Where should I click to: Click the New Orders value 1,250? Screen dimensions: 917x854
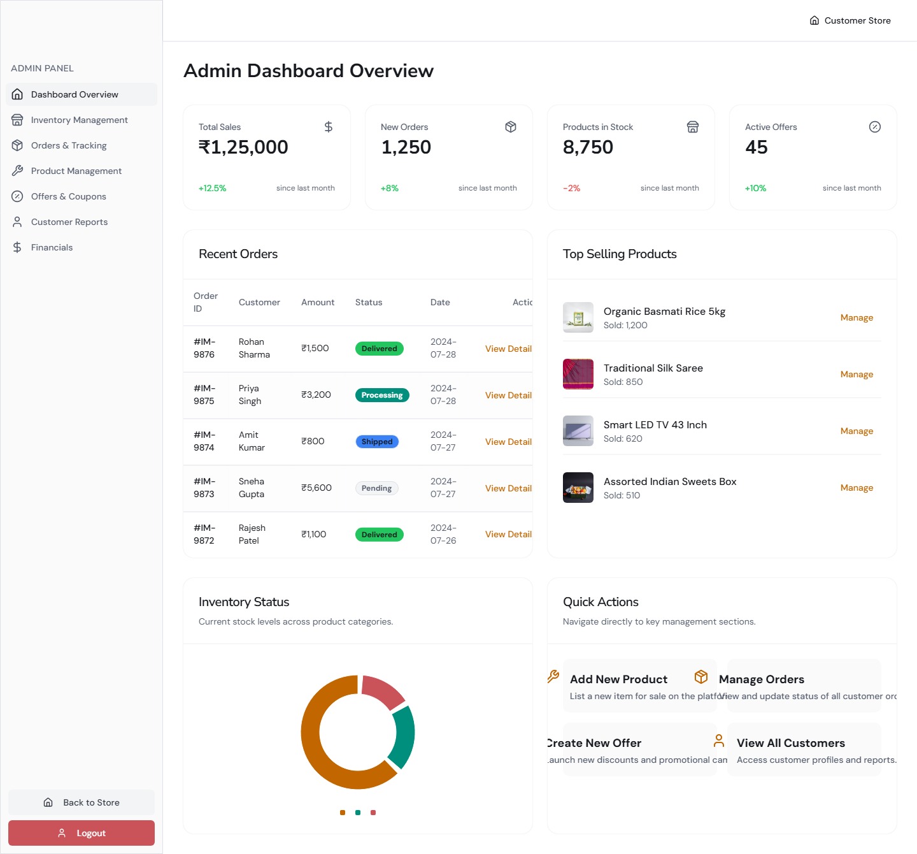pos(406,147)
